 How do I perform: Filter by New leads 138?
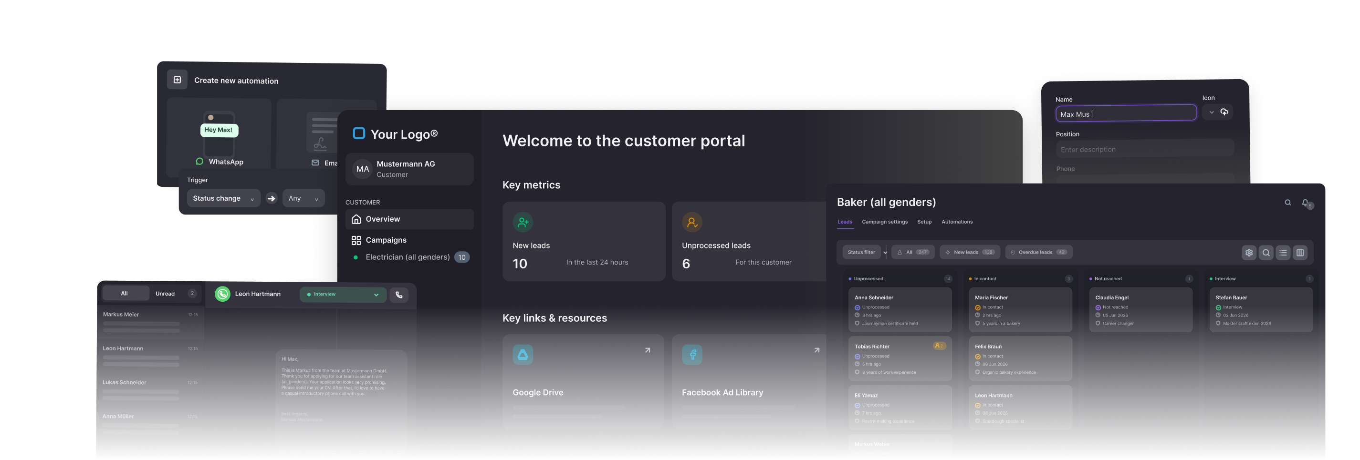tap(971, 253)
